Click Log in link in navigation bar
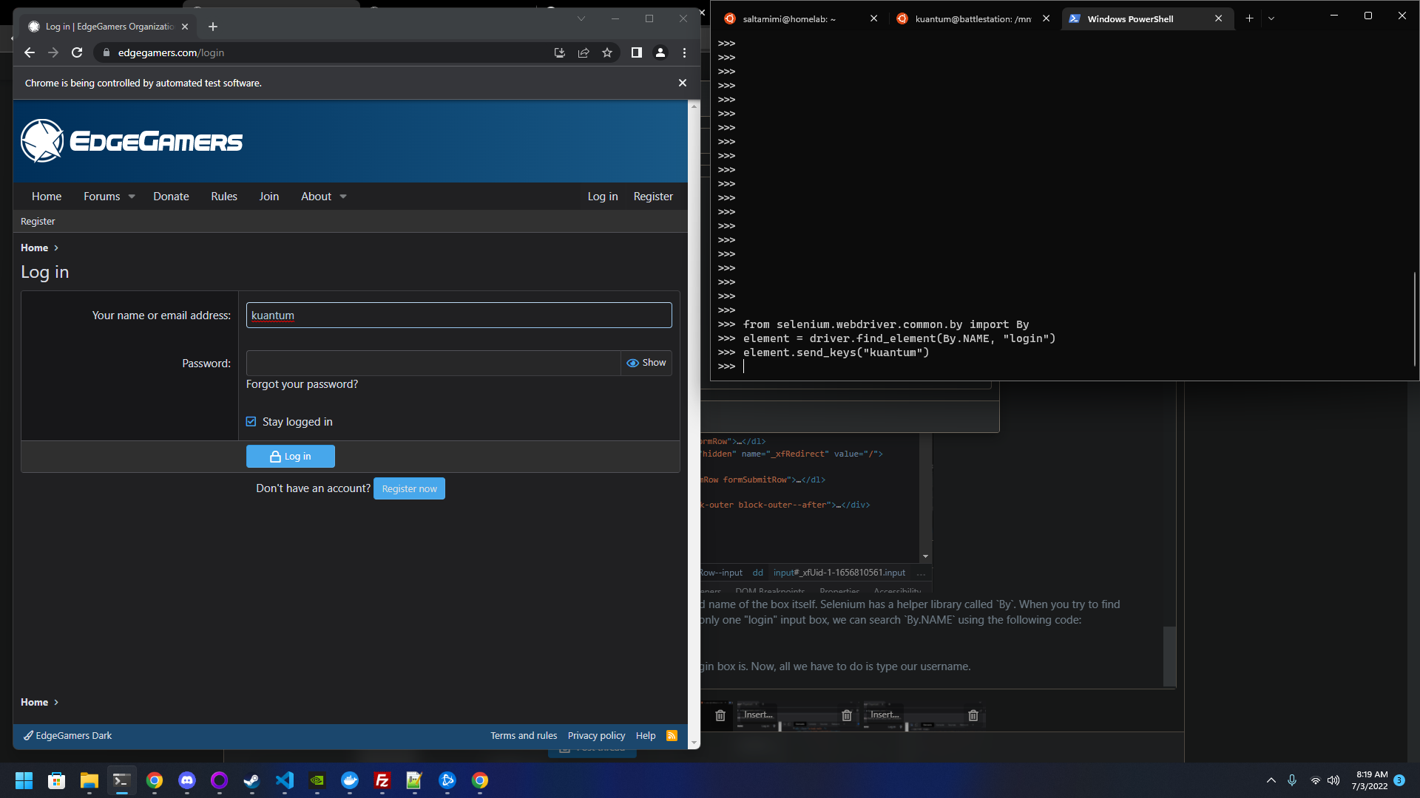The image size is (1420, 798). tap(603, 197)
